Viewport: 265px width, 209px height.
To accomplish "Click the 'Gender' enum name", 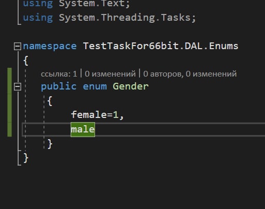I will click(131, 86).
